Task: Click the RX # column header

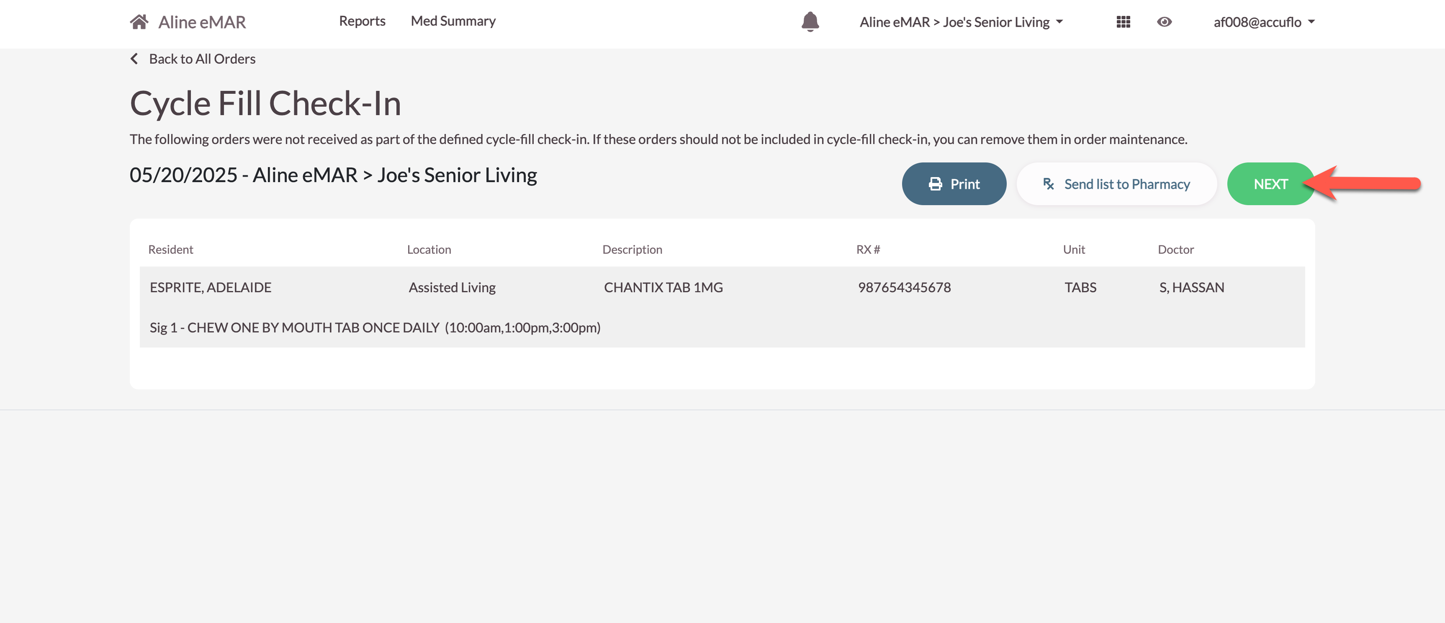Action: coord(867,249)
